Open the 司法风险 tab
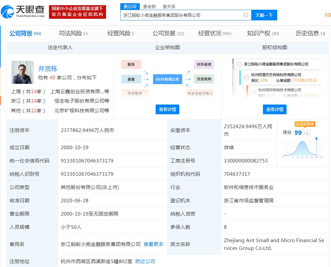The height and width of the screenshot is (267, 331). point(73,33)
